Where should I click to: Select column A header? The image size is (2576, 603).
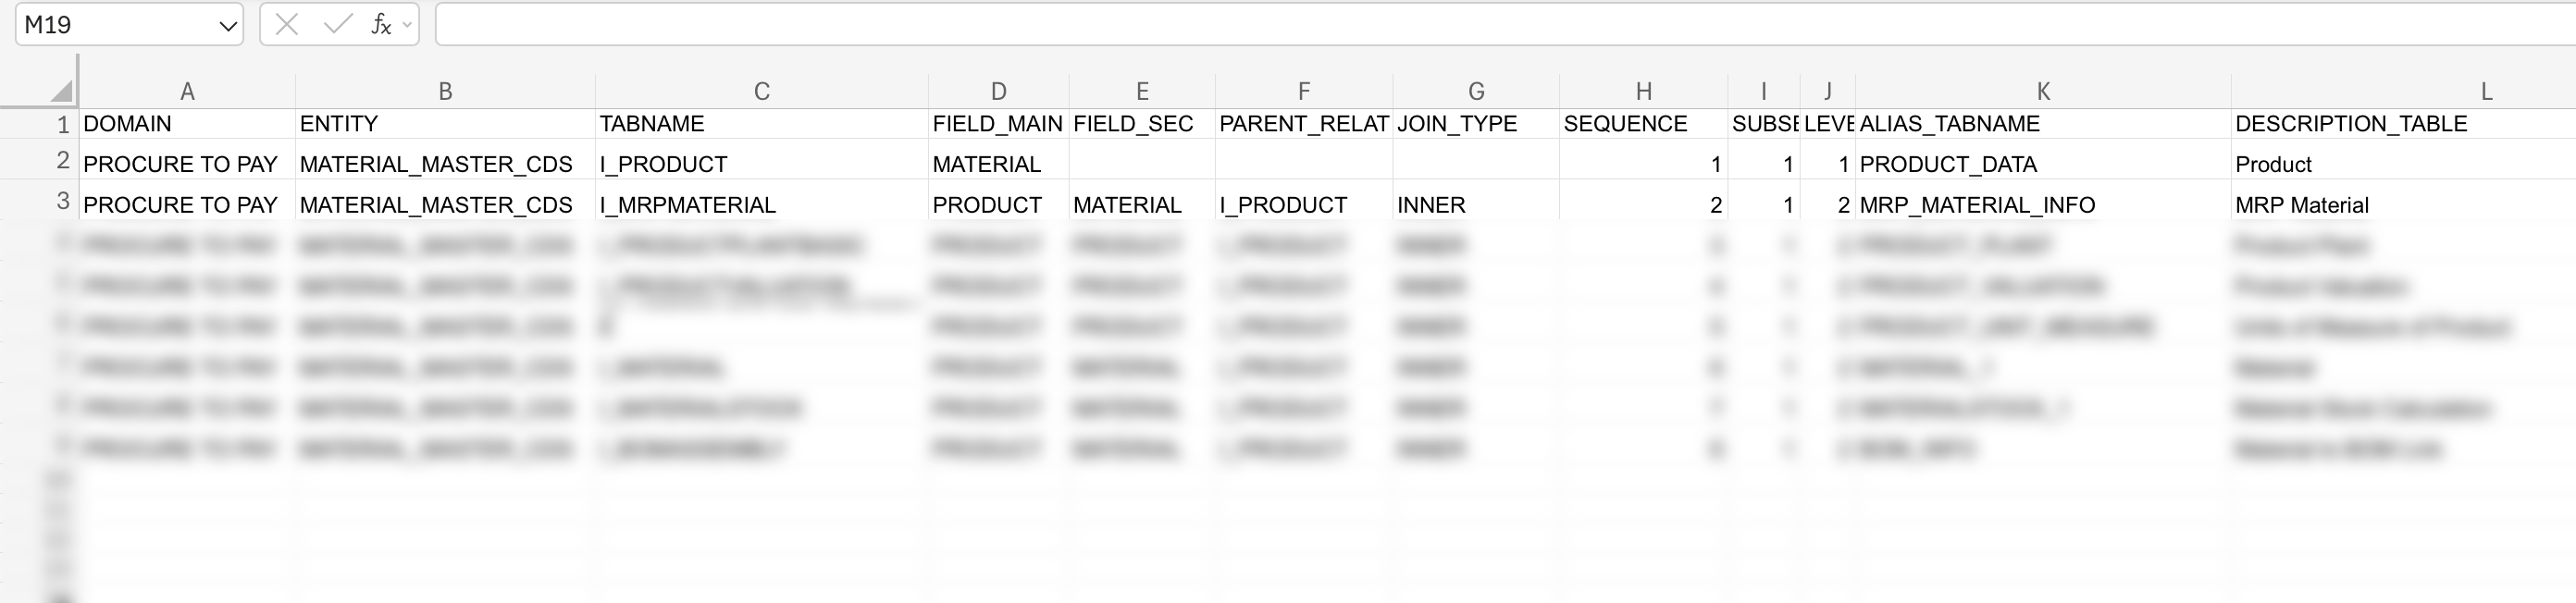point(187,92)
